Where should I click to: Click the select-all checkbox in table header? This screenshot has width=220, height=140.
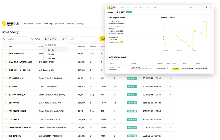5,46
